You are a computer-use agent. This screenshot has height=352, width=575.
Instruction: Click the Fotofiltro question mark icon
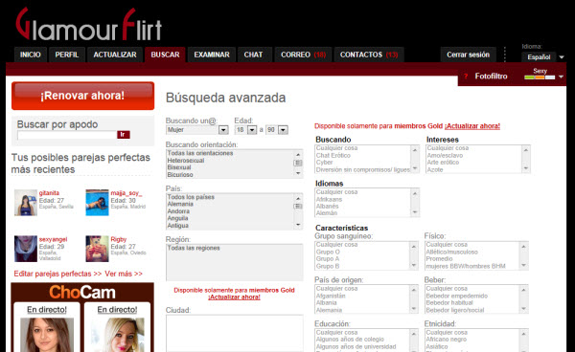[466, 77]
